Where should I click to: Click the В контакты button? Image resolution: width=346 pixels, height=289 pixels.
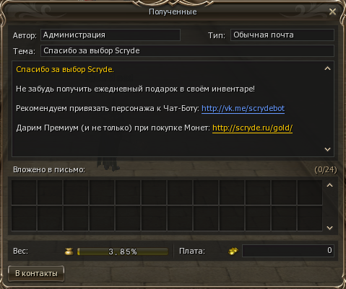click(36, 273)
